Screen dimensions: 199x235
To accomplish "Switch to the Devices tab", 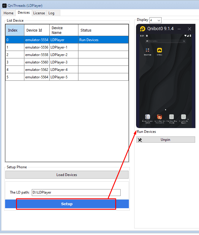I will coord(24,13).
